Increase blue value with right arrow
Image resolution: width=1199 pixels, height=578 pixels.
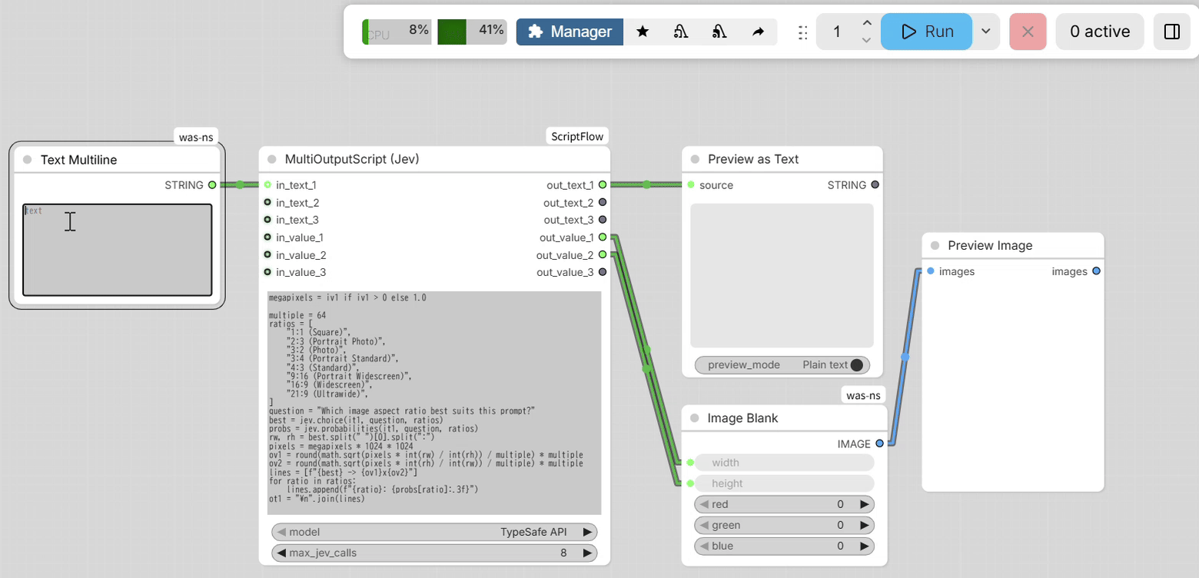pyautogui.click(x=865, y=546)
